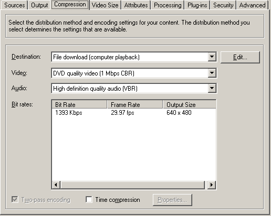Click the Frame Rate column header
271x216 pixels.
coord(135,104)
